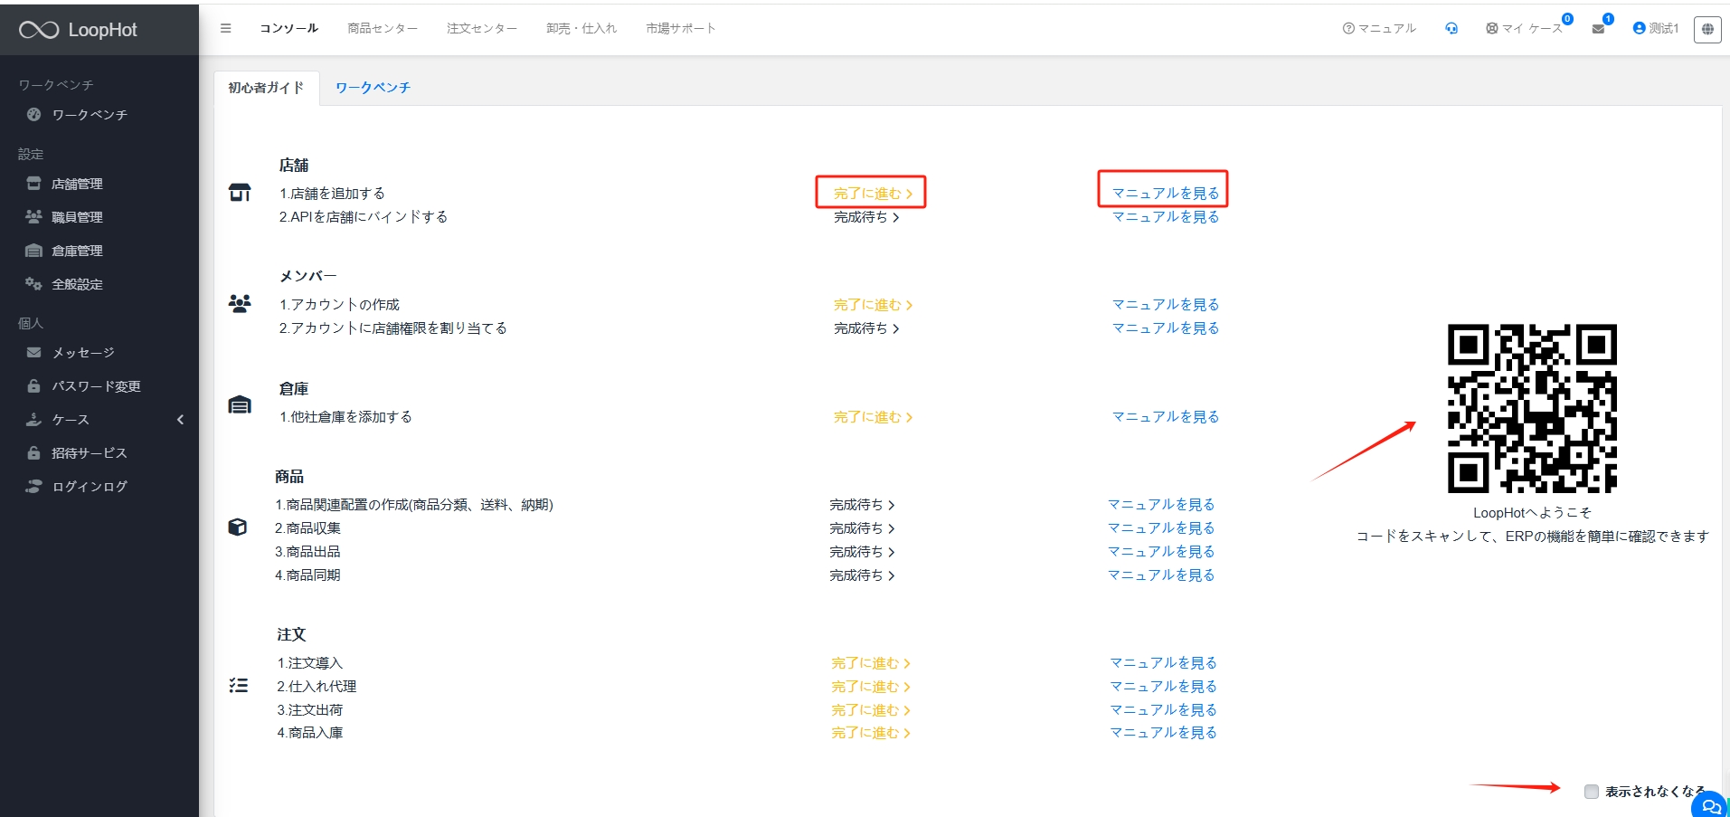
Task: Click the 注文 section checklist icon
Action: [239, 686]
